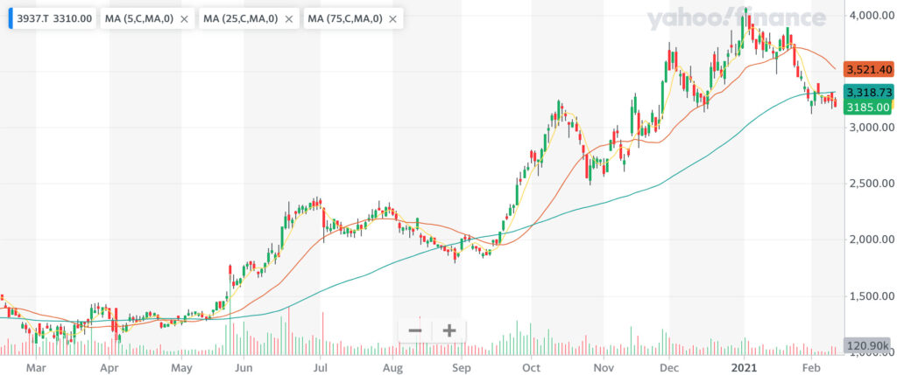The width and height of the screenshot is (897, 375).
Task: Click the 3,521.40 orange price tag
Action: (x=869, y=70)
